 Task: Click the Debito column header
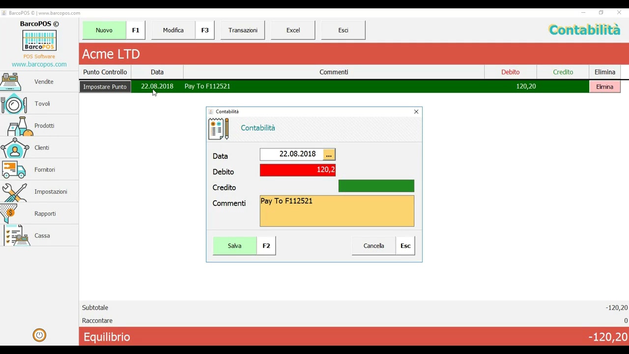(x=511, y=72)
